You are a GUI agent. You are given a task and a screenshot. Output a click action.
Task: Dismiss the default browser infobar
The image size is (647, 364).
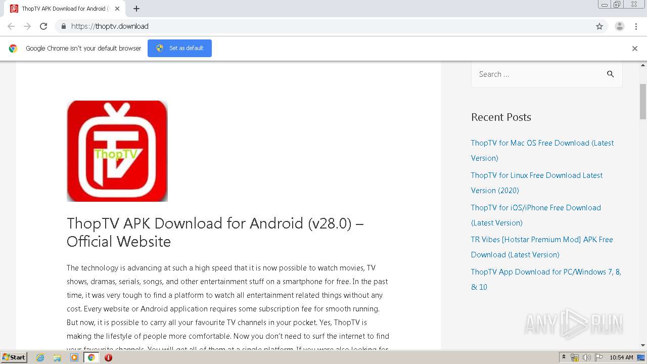click(x=635, y=49)
